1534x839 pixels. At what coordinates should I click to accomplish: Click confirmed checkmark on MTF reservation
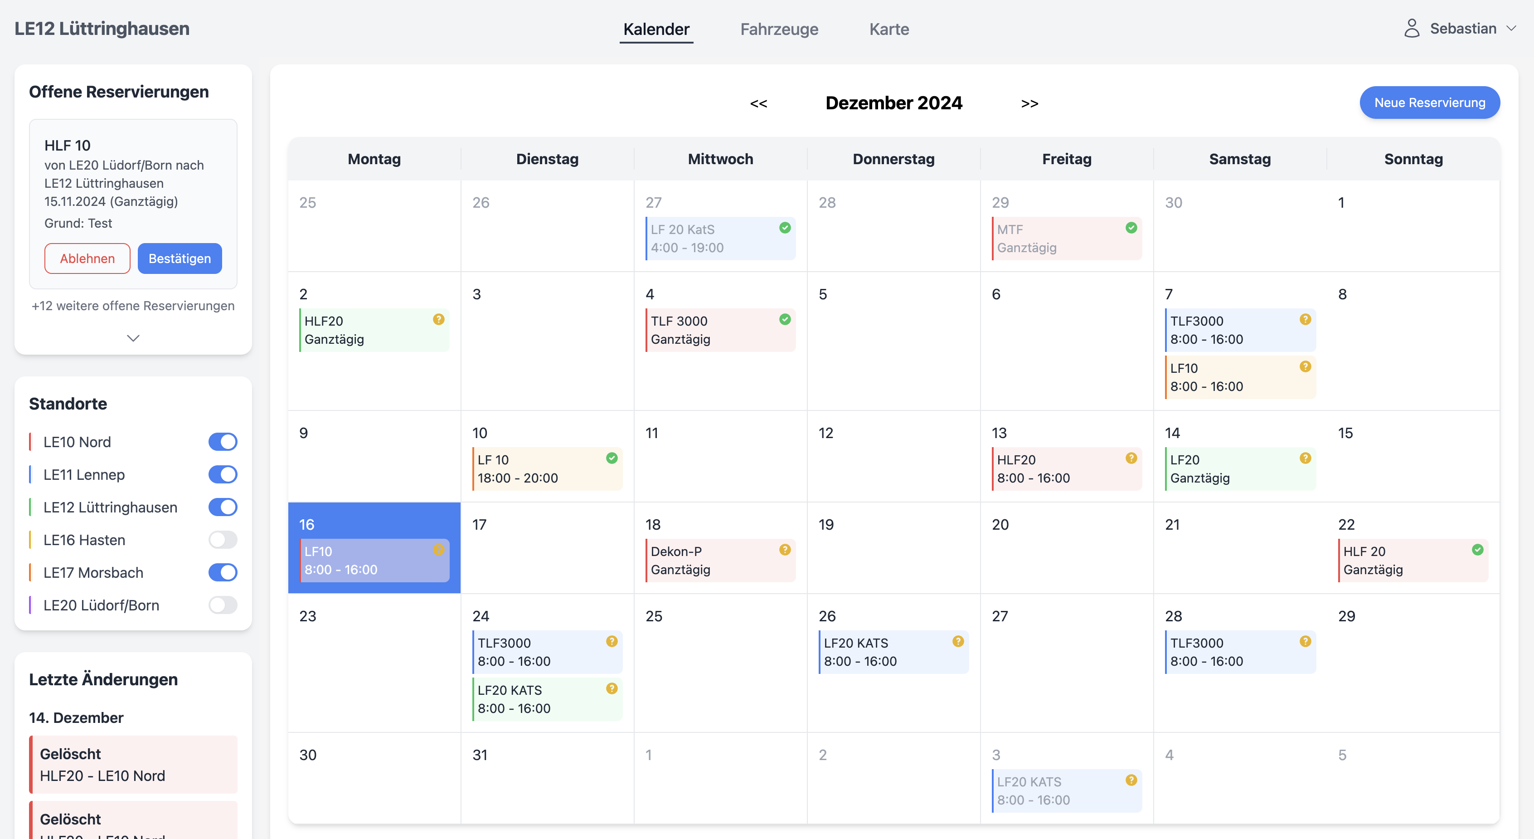[1131, 228]
